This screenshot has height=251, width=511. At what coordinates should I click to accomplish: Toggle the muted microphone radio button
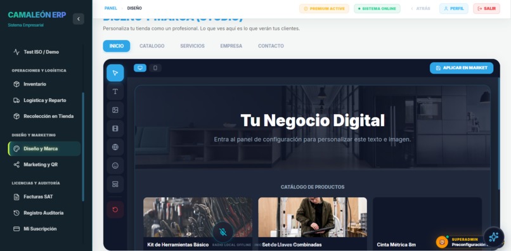tap(223, 232)
